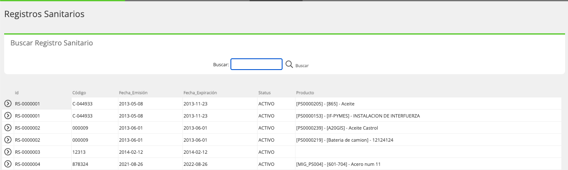This screenshot has height=170, width=568.
Task: Click the Buscar Registro Sanitario heading
Action: [x=52, y=43]
